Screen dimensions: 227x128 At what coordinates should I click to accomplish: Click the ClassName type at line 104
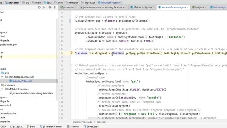81,53
